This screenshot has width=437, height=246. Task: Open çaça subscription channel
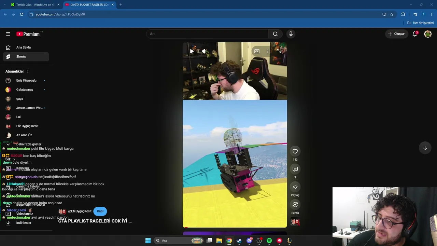[x=26, y=99]
